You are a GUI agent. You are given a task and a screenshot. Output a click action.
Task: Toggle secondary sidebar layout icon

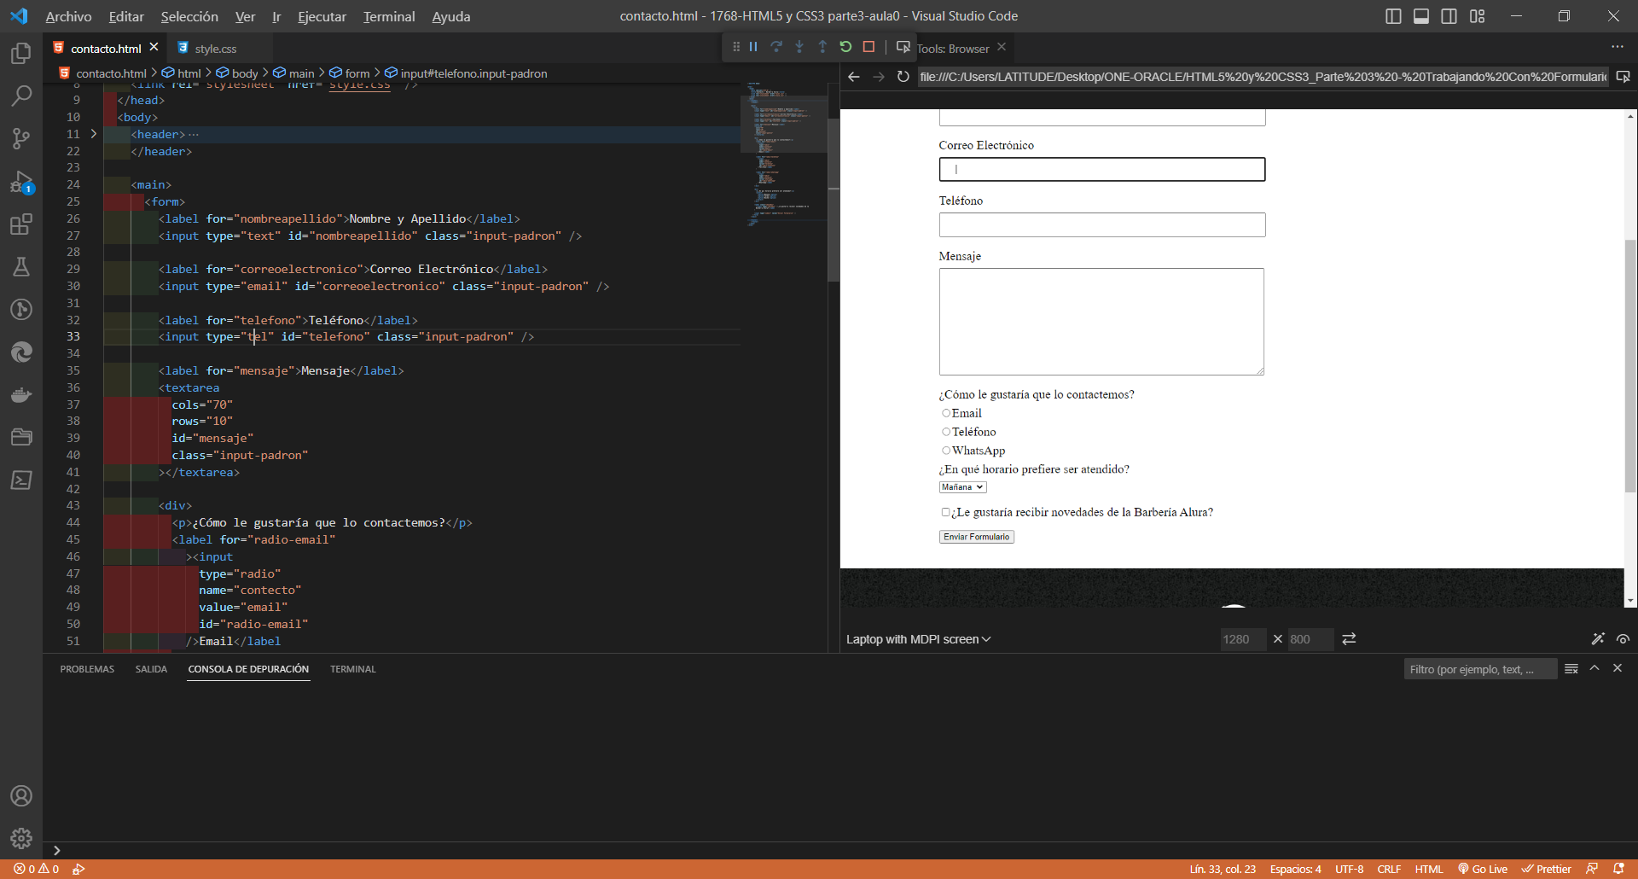(x=1449, y=16)
